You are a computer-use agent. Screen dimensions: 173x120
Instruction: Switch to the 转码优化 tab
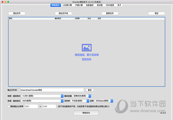pos(56,5)
